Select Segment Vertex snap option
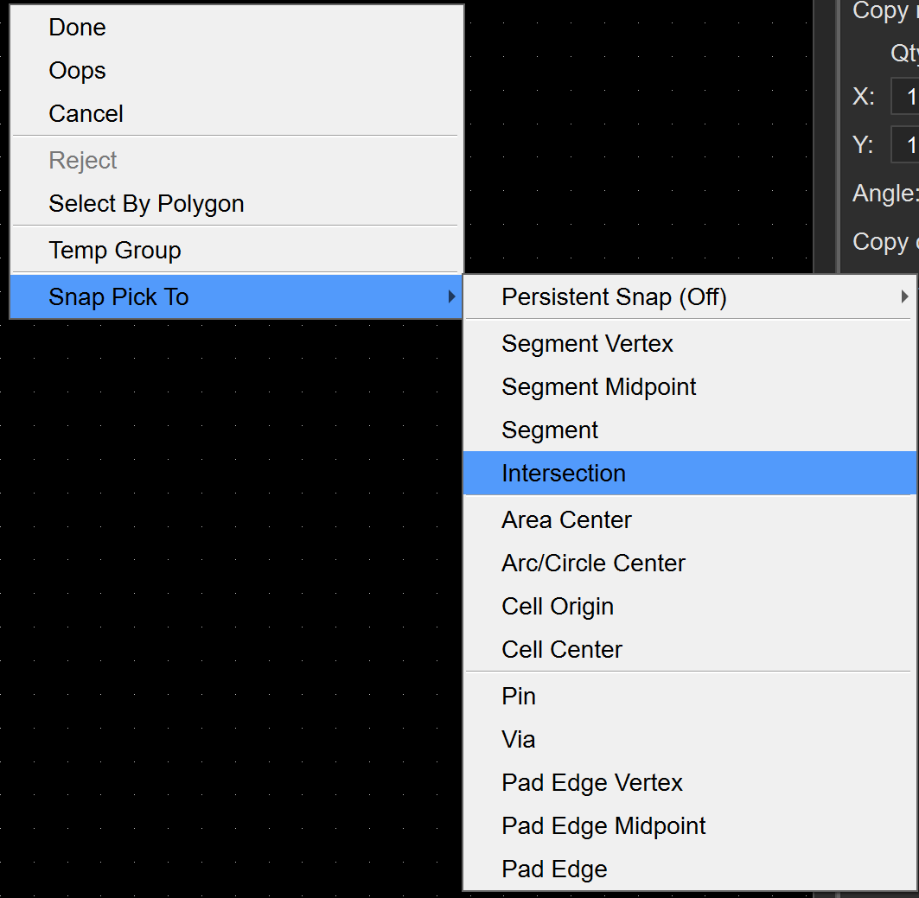Viewport: 919px width, 898px height. [x=587, y=344]
